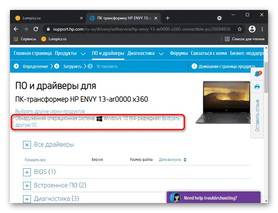This screenshot has height=213, width=278.
Task: Reload the page with the refresh icon
Action: click(x=36, y=29)
